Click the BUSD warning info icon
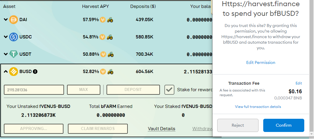The height and width of the screenshot is (139, 314). (35, 71)
